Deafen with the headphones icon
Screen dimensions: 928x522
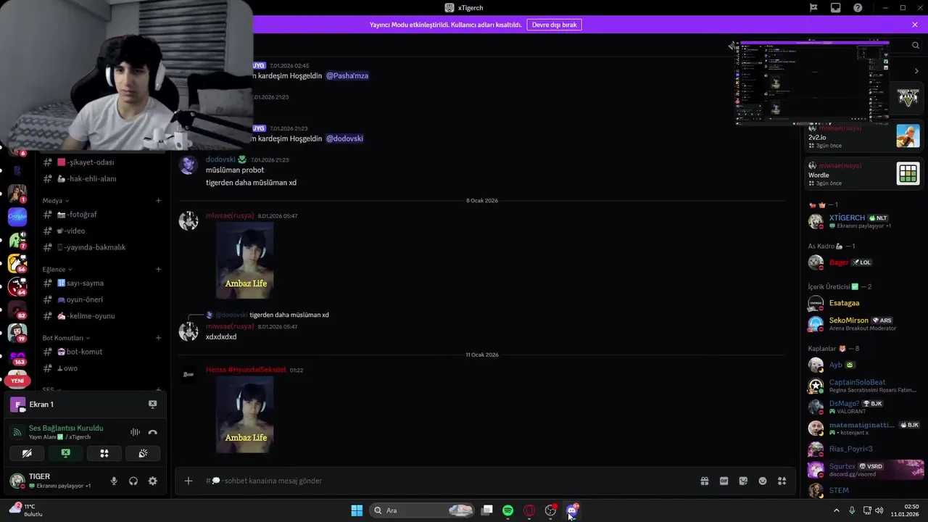[133, 481]
